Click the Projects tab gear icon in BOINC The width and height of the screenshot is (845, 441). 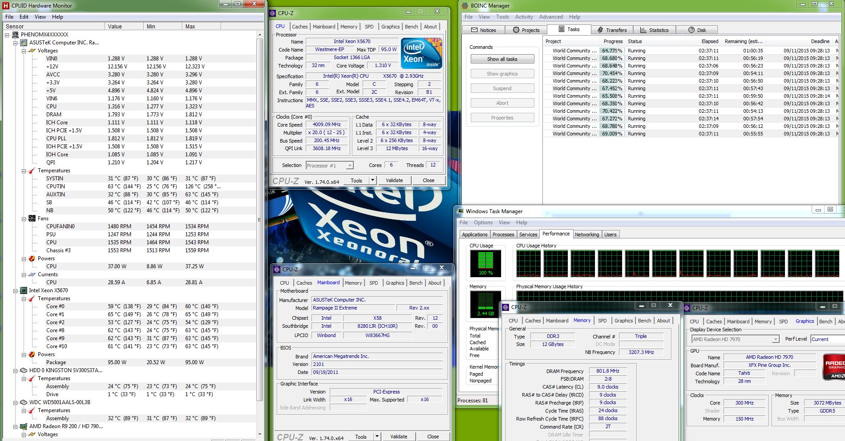click(516, 30)
